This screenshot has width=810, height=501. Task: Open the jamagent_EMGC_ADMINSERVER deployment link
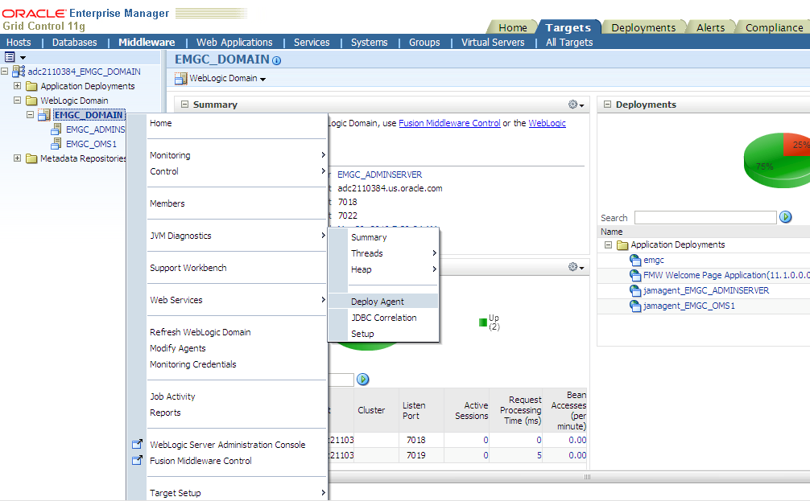pos(705,290)
